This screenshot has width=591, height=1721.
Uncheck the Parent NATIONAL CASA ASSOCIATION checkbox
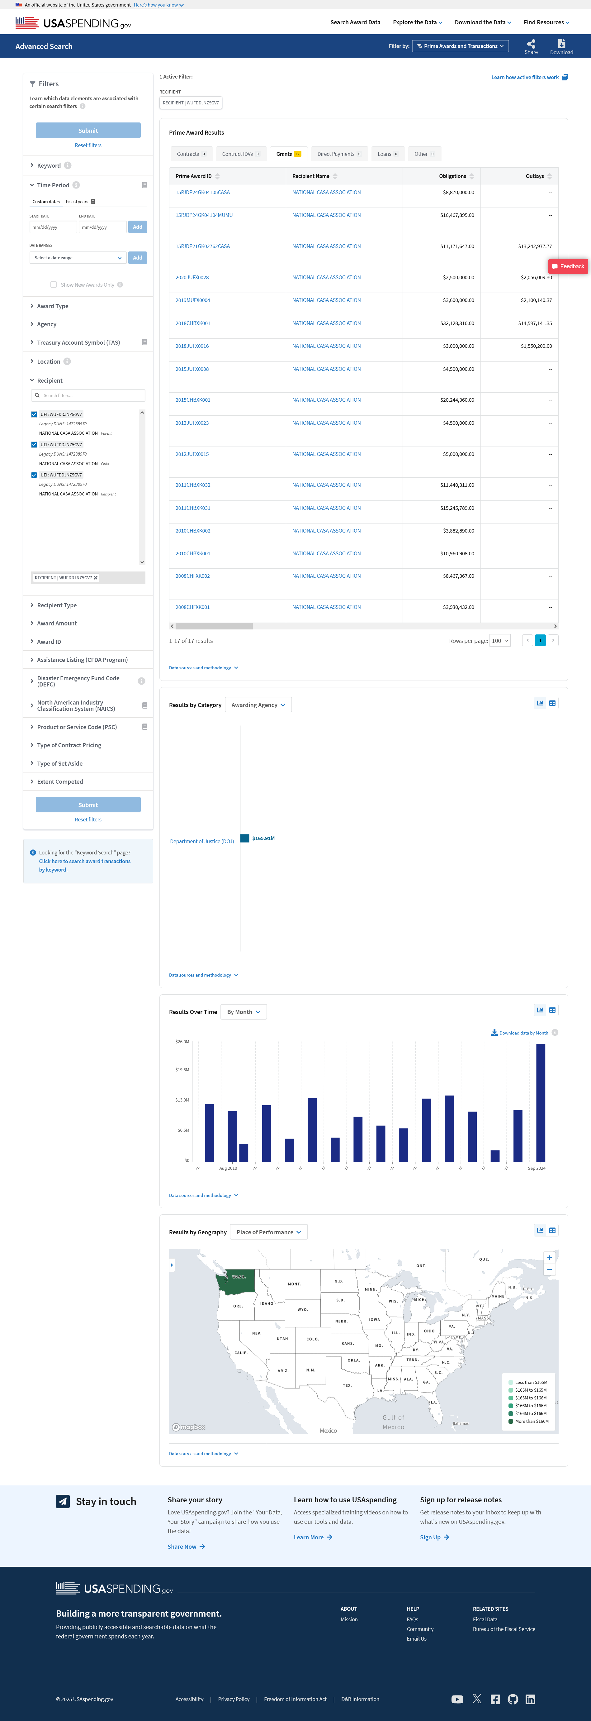click(34, 414)
